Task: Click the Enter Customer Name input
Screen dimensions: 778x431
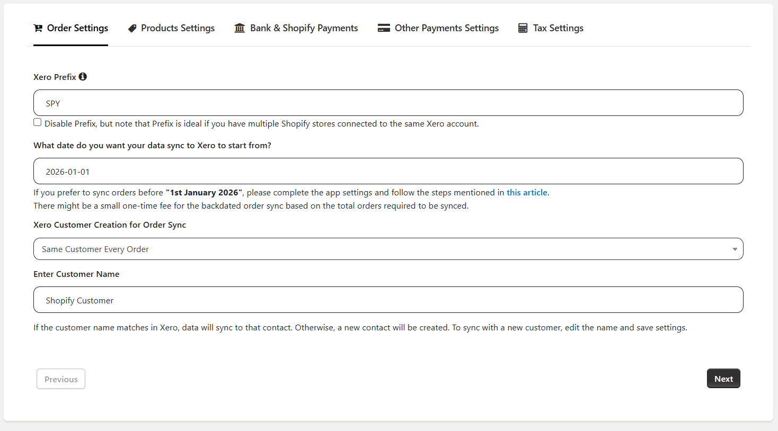Action: pos(388,300)
